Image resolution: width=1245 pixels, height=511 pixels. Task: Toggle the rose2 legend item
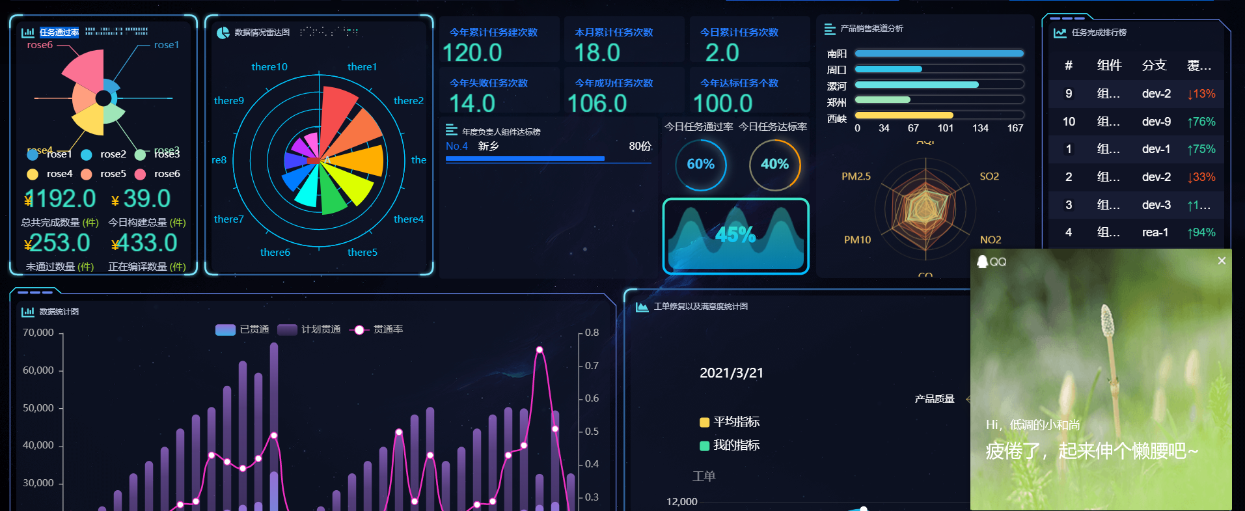103,154
